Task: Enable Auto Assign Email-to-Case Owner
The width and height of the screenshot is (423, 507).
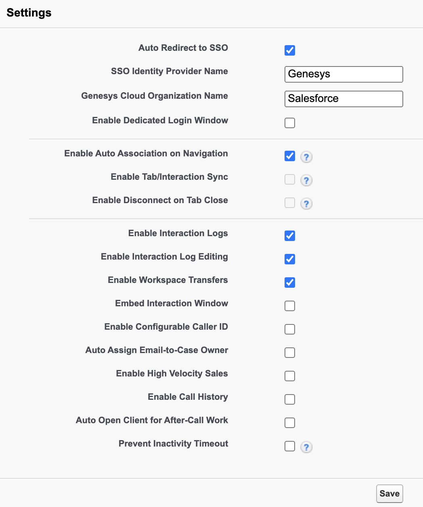Action: coord(290,353)
